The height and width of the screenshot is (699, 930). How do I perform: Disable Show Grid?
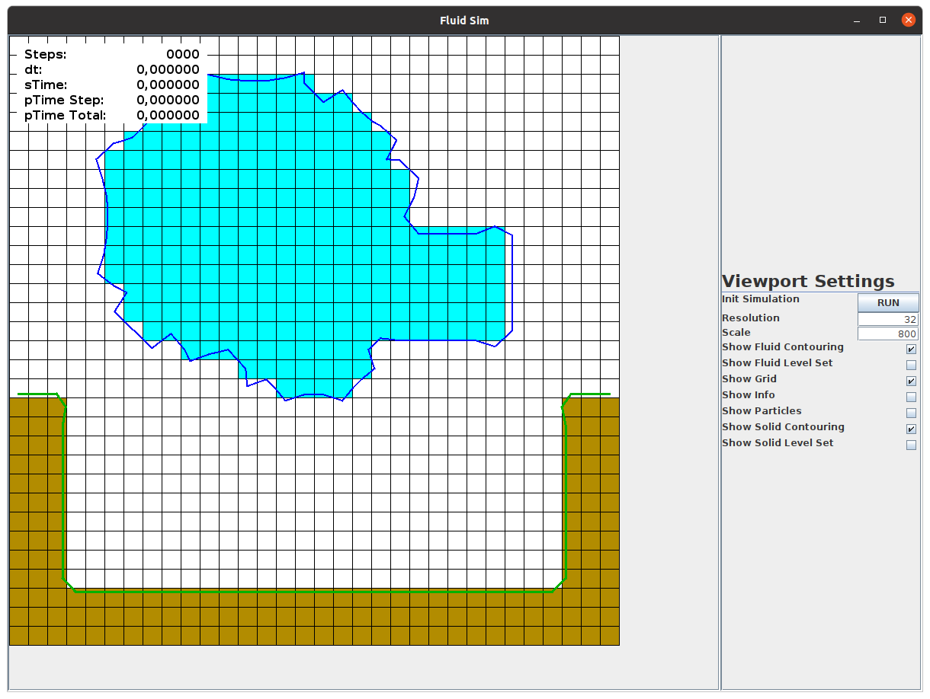coord(911,381)
